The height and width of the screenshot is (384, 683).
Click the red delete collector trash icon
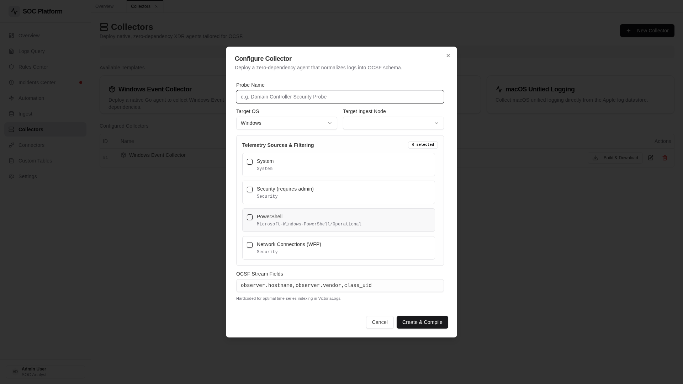665,158
